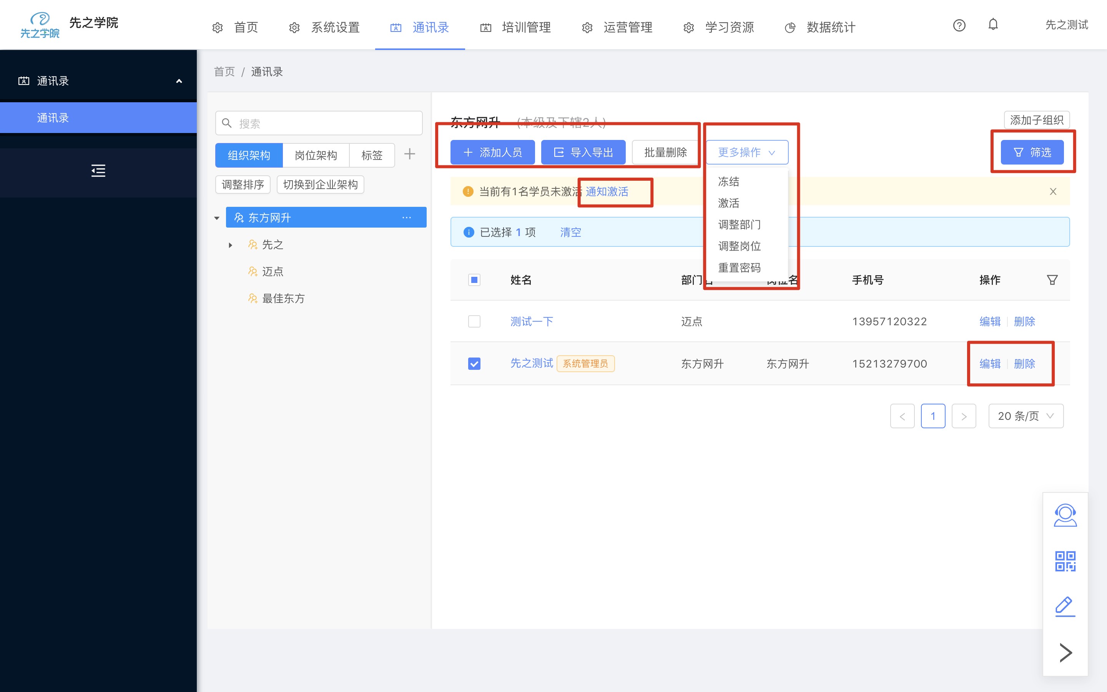The height and width of the screenshot is (692, 1107).
Task: Toggle the select-all header checkbox
Action: coord(474,279)
